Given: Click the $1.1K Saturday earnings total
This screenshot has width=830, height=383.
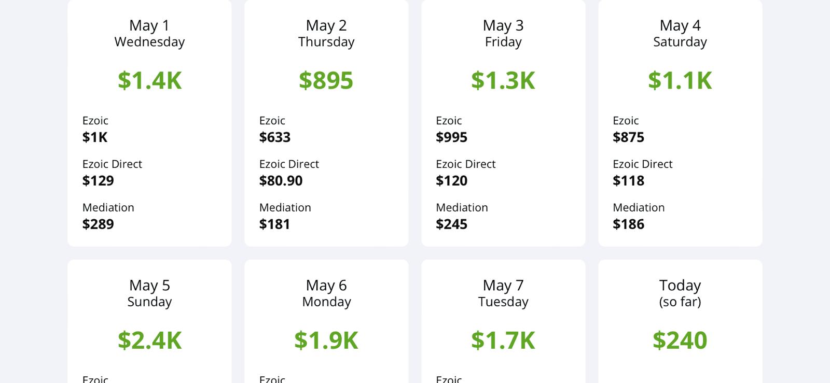Looking at the screenshot, I should tap(680, 80).
